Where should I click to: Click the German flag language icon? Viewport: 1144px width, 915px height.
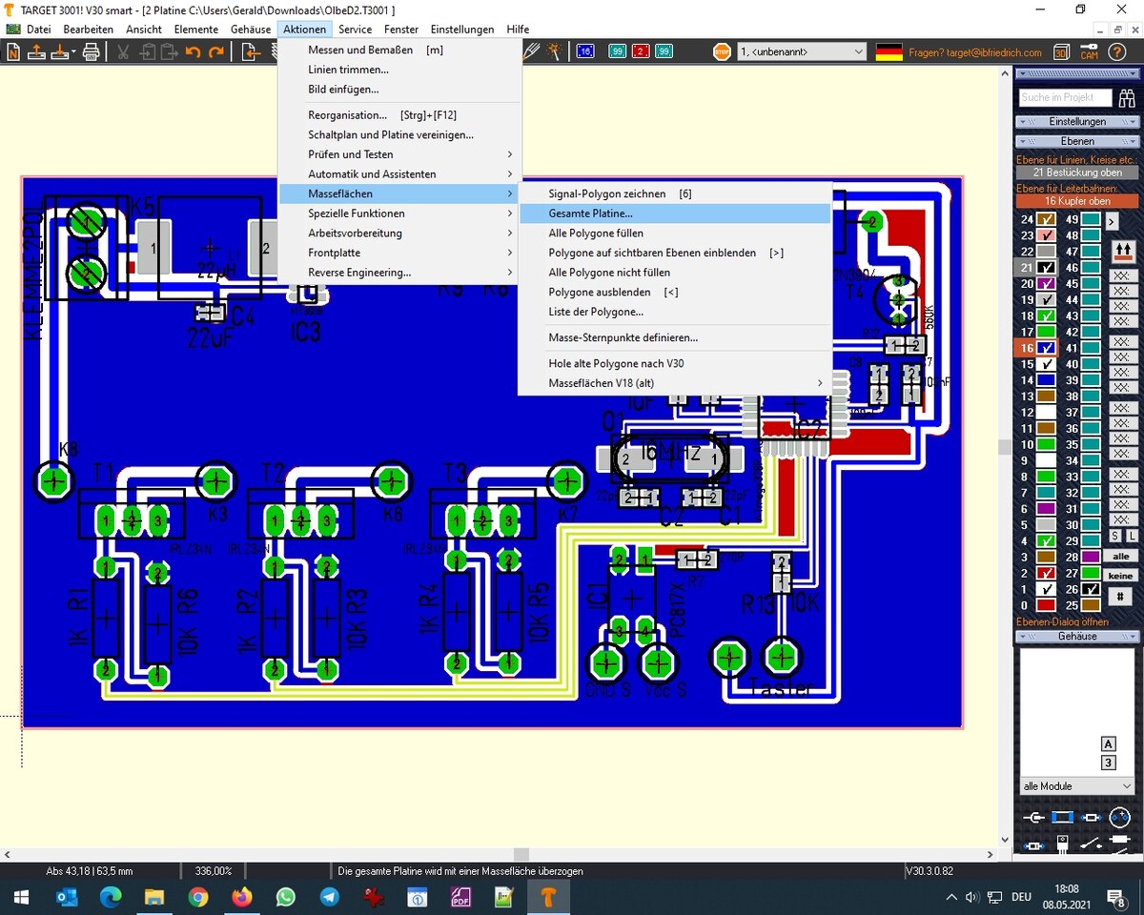click(889, 51)
